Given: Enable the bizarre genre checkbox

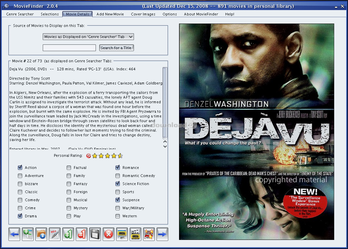Looking at the screenshot, I should tap(20, 184).
